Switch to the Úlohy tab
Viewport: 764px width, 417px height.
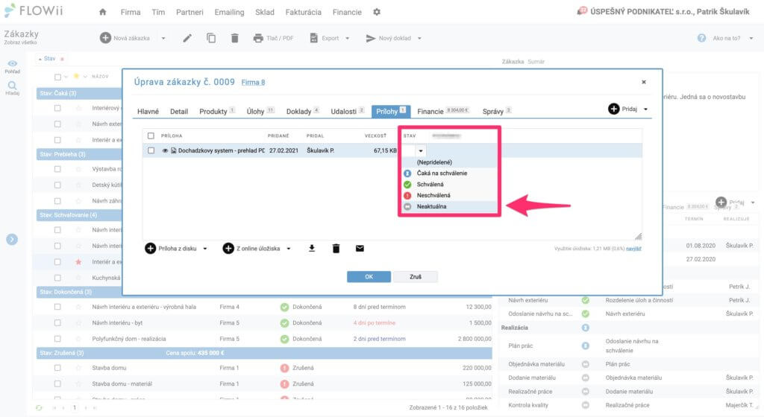click(260, 111)
